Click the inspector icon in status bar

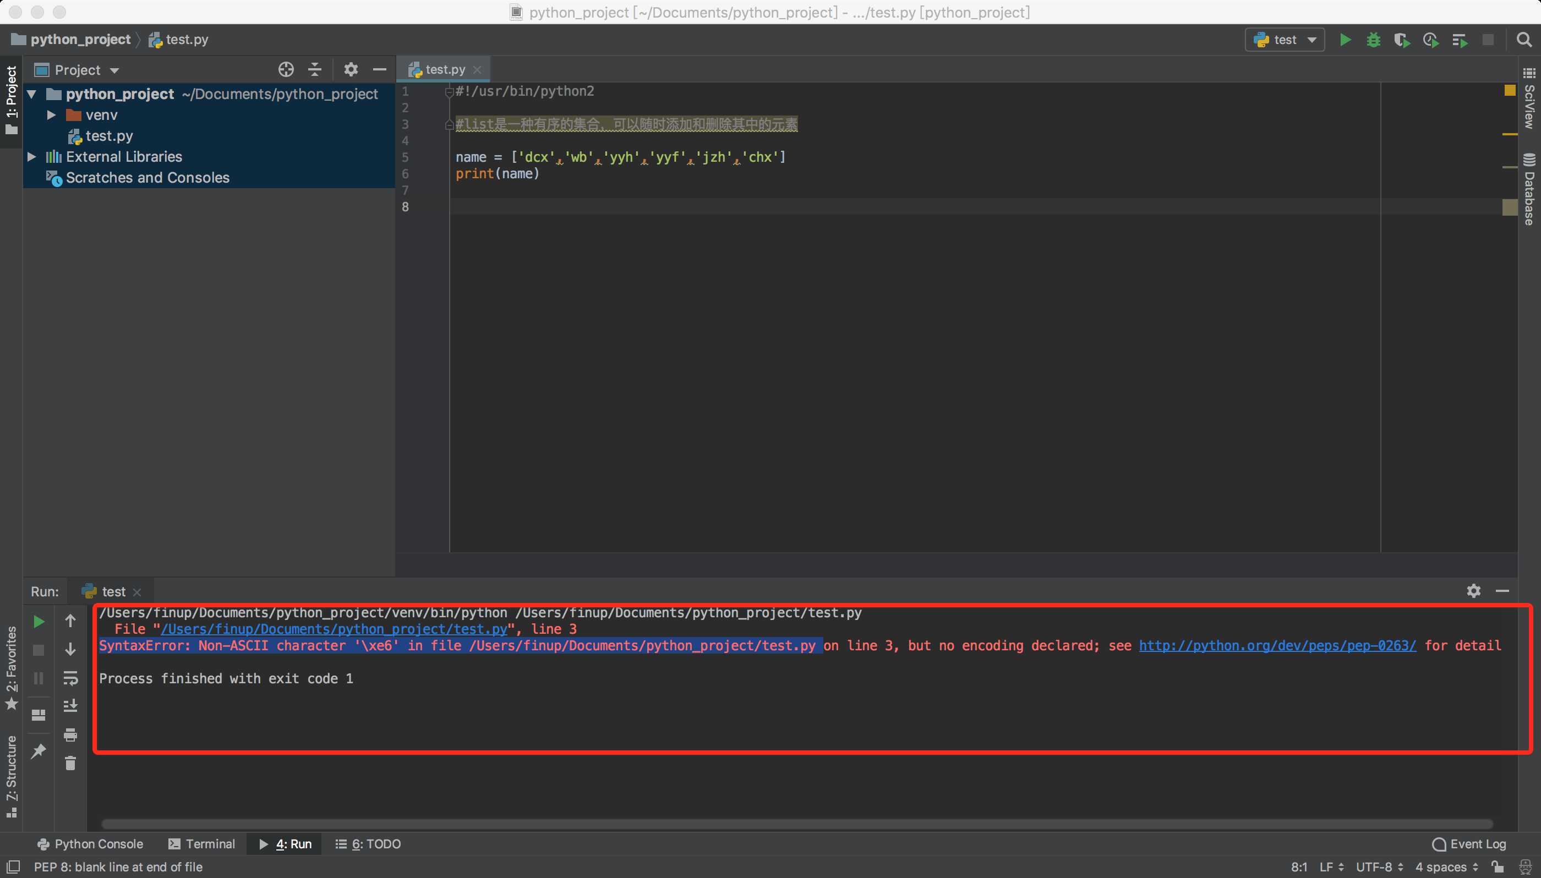tap(1524, 866)
